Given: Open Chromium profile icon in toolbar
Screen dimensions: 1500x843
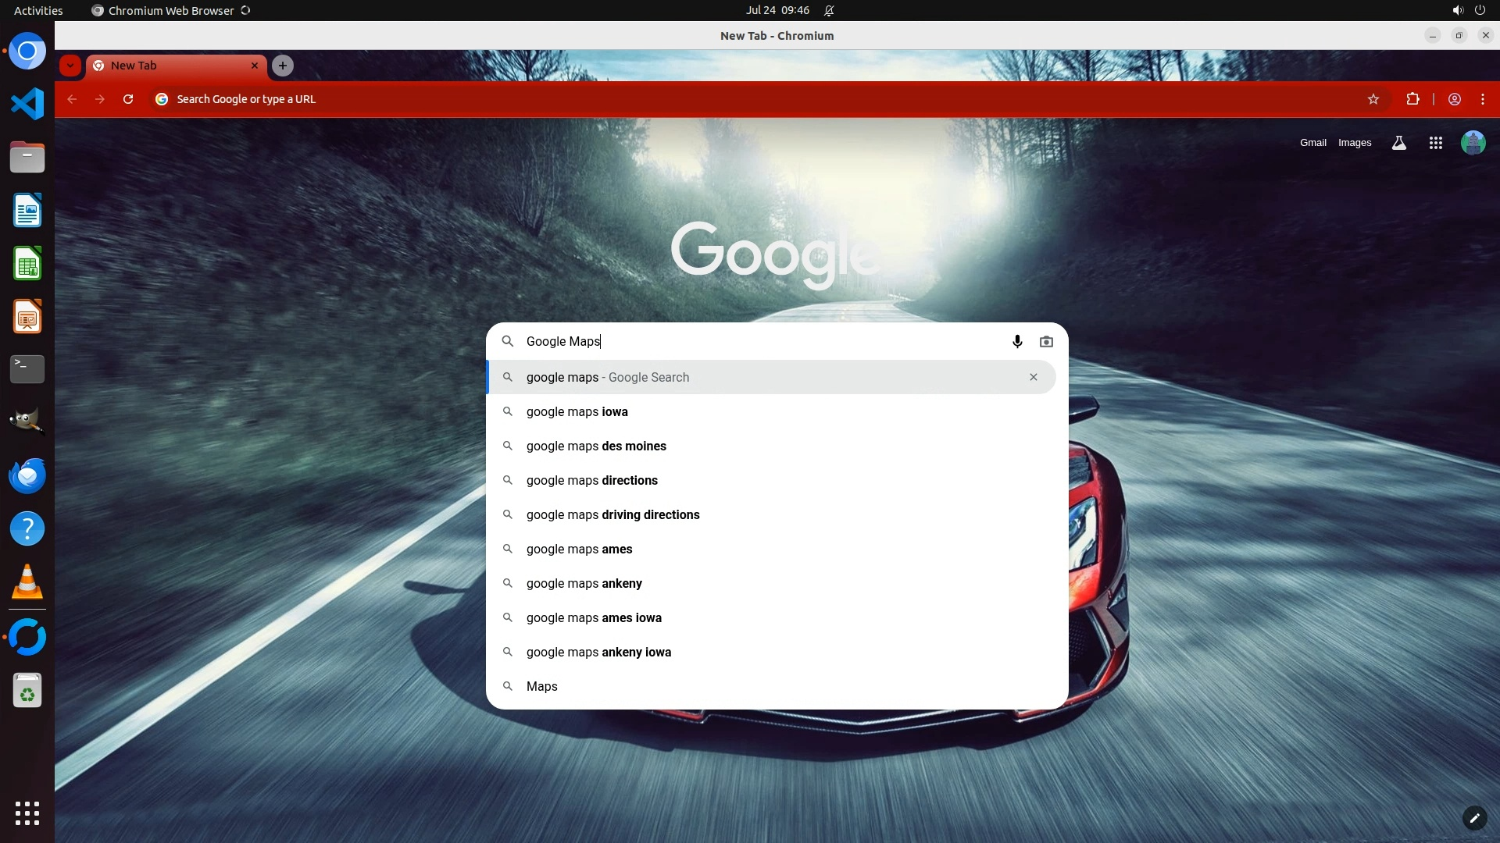Looking at the screenshot, I should 1454,99.
